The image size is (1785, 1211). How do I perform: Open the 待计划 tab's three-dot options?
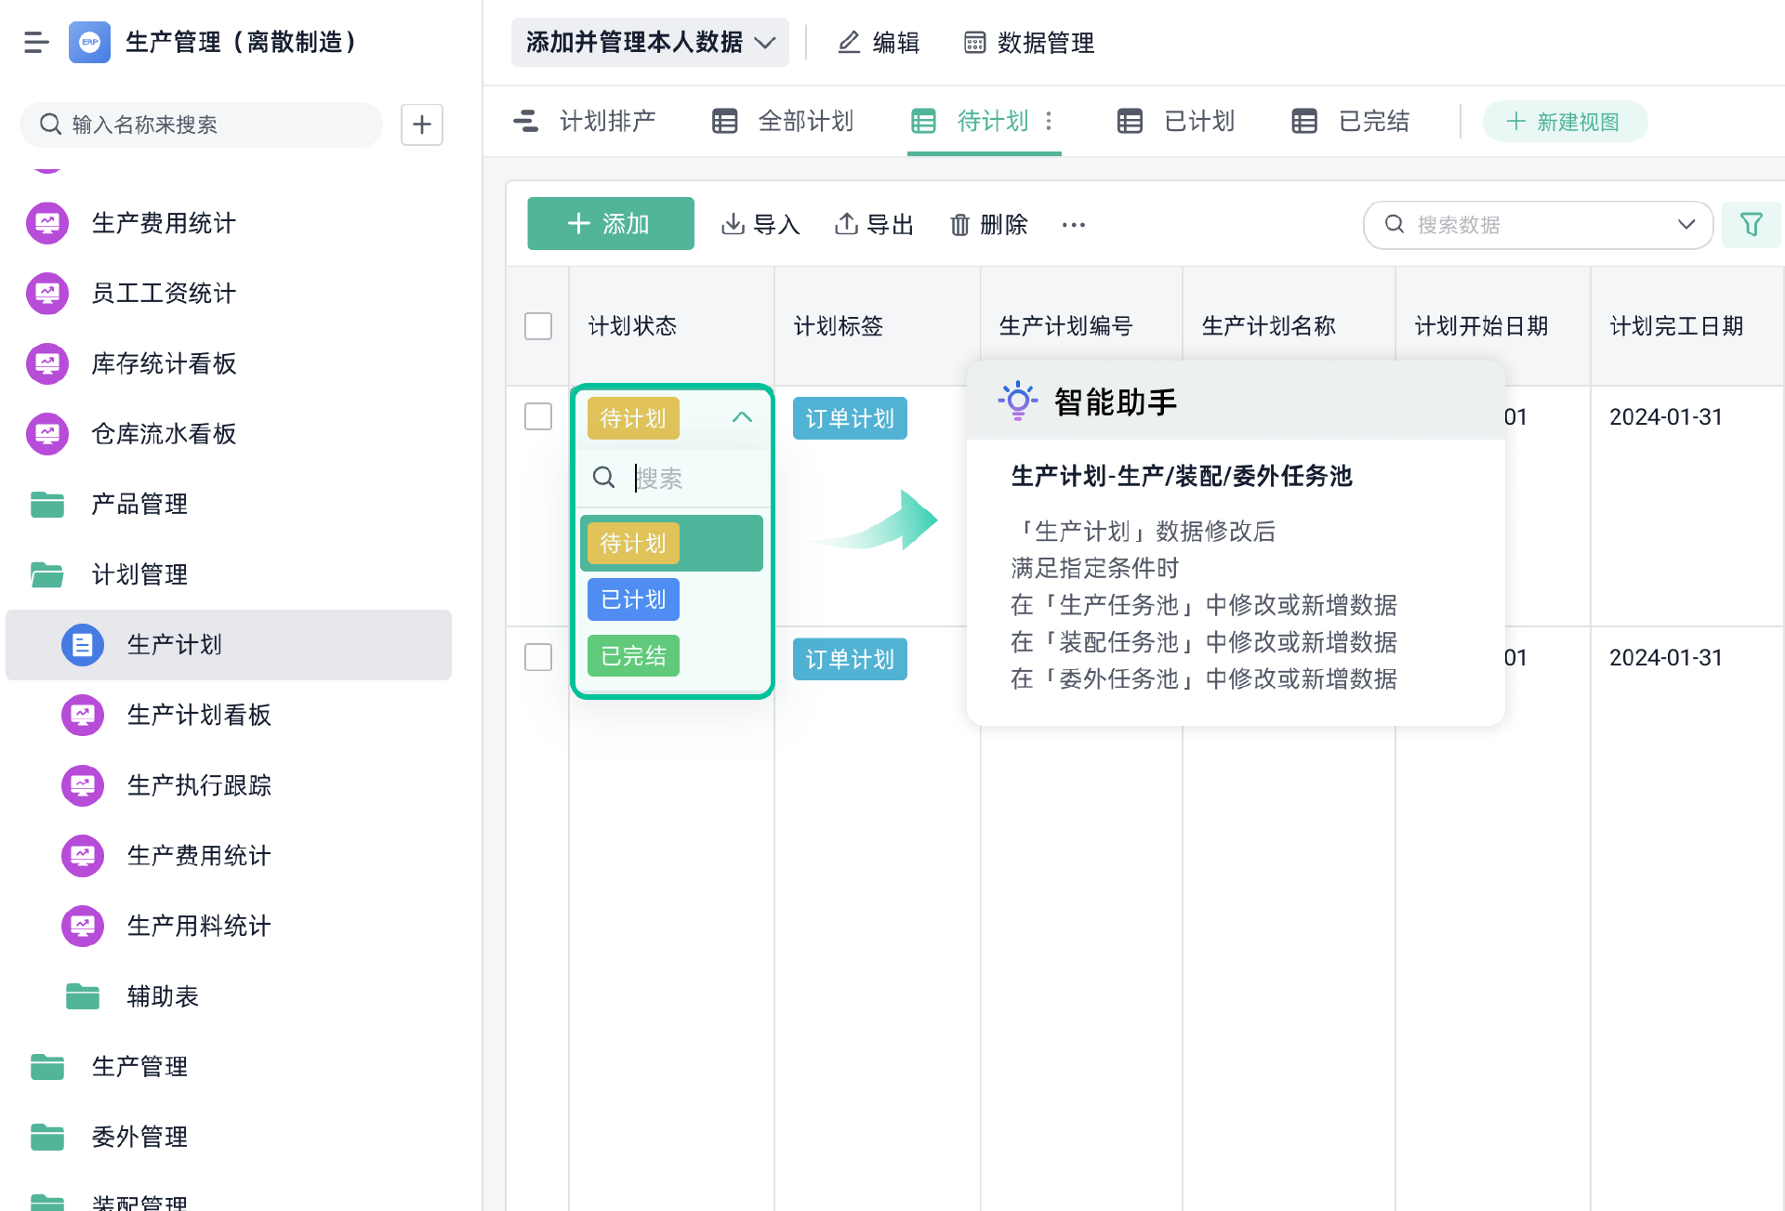click(x=1049, y=121)
